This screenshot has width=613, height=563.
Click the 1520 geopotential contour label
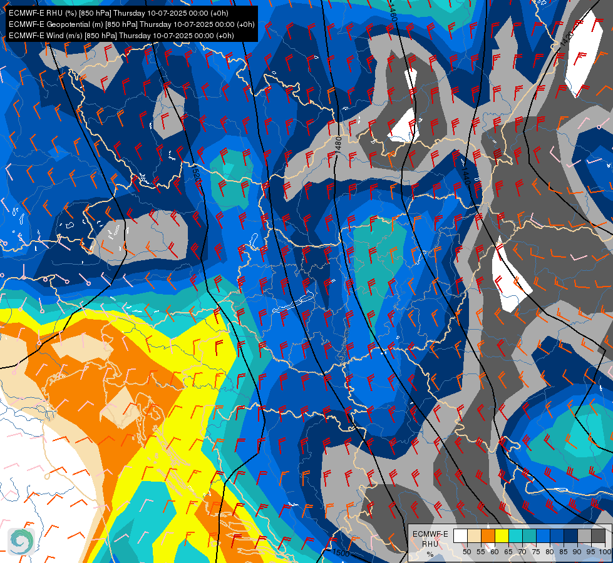(197, 174)
